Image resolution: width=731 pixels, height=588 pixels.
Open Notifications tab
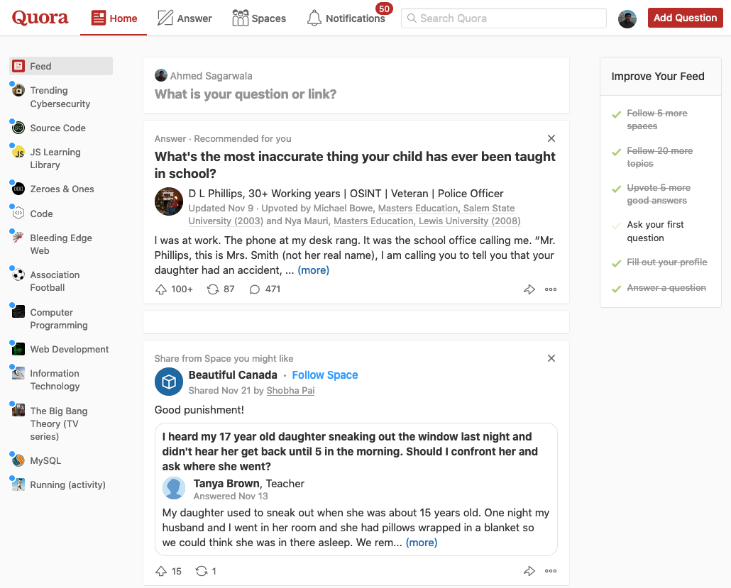click(x=346, y=18)
